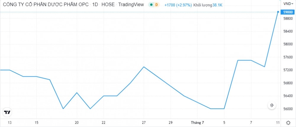Click the green market status dot
The height and width of the screenshot is (127, 296).
151,5
